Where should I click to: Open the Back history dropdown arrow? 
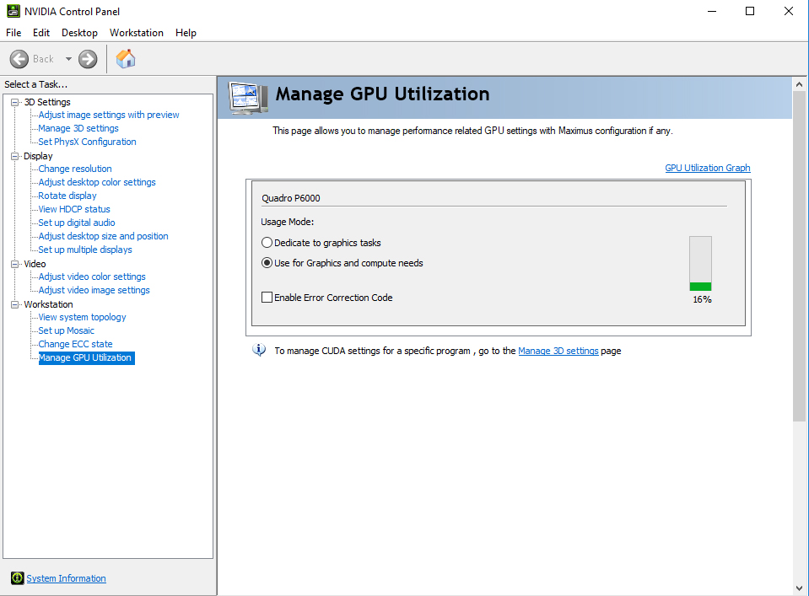(x=68, y=59)
